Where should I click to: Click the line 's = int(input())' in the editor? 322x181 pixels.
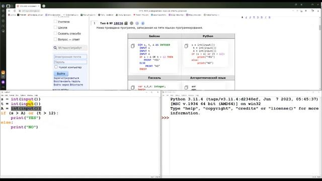pos(21,99)
